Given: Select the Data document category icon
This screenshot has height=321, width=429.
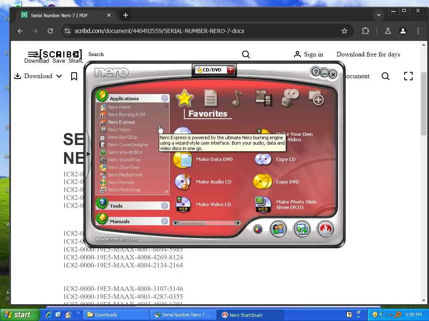Looking at the screenshot, I should (x=211, y=98).
